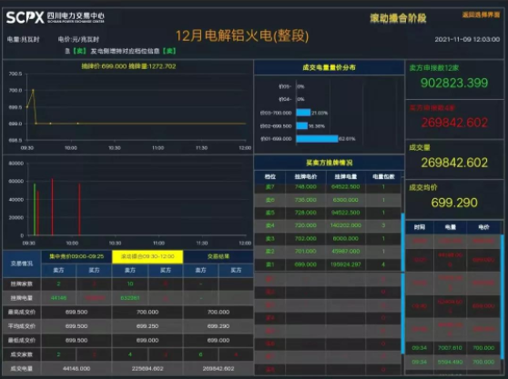Click the peak point at 700.0 on price chart
The width and height of the screenshot is (508, 379).
(33, 90)
